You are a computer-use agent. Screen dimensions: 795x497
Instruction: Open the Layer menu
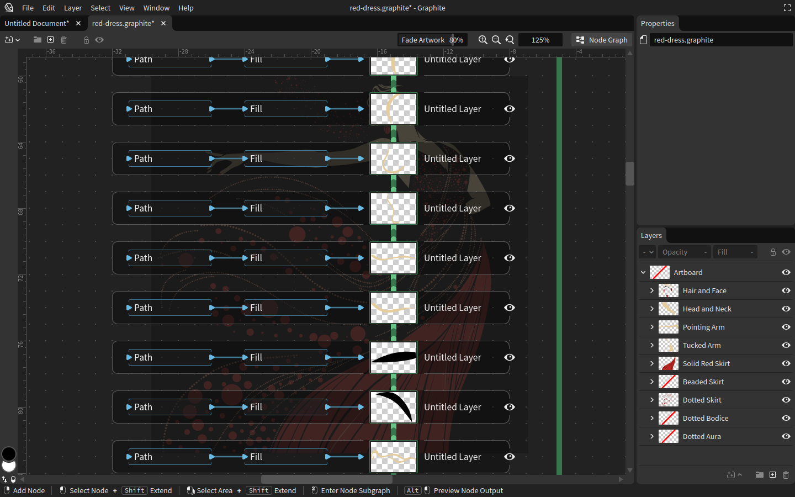point(72,8)
